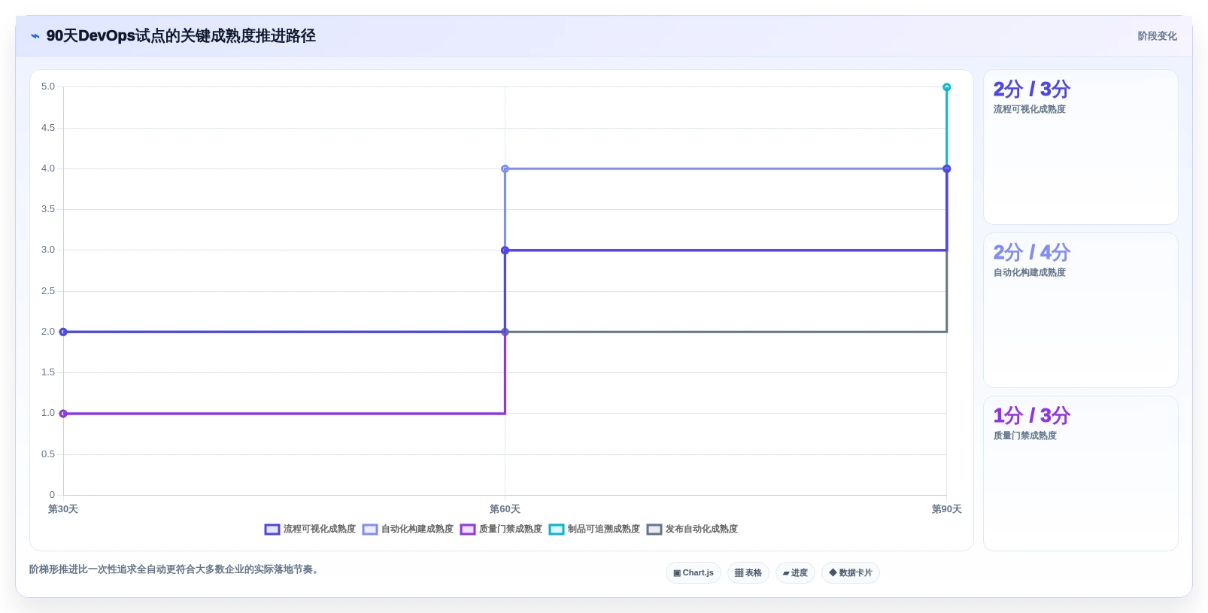This screenshot has width=1208, height=613.
Task: Click the purple data point at 1.0 on 第30天
Action: tap(63, 414)
